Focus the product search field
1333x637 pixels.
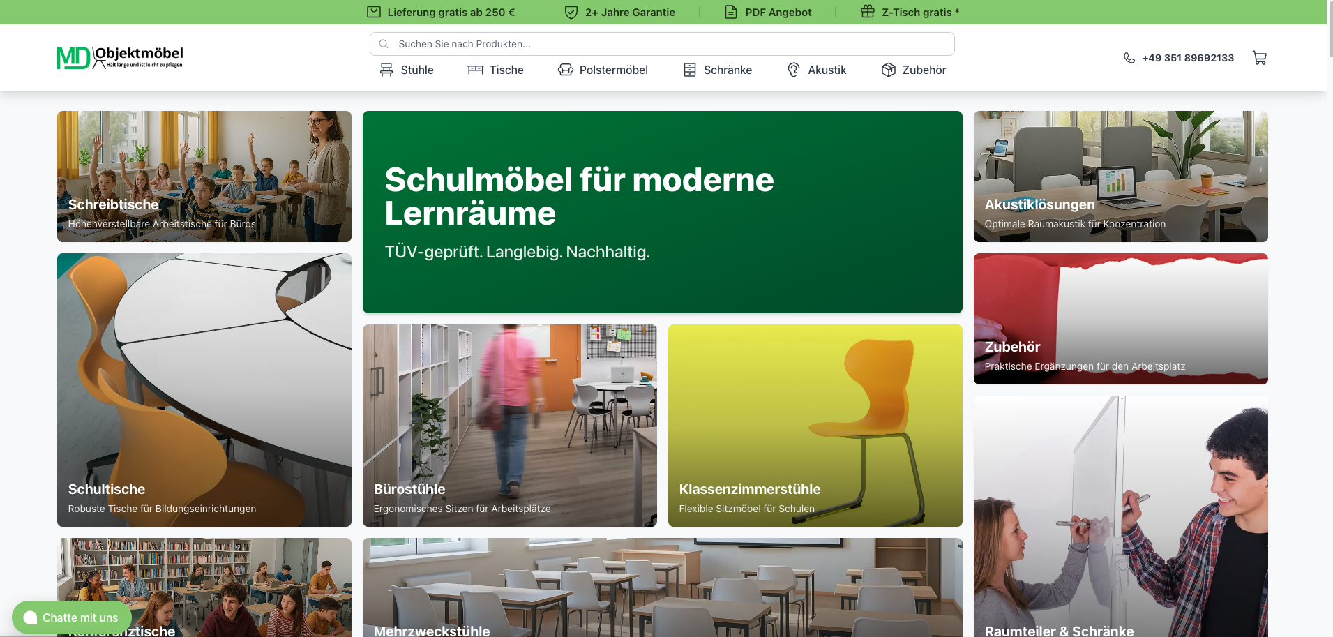coord(662,44)
